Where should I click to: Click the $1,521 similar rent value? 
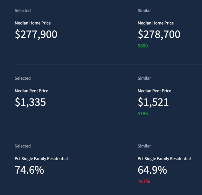tap(153, 102)
